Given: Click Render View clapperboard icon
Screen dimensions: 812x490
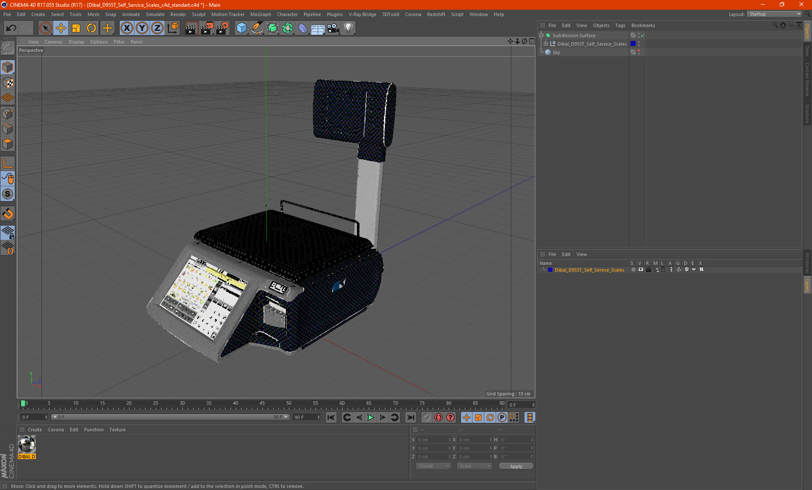Looking at the screenshot, I should coord(191,28).
